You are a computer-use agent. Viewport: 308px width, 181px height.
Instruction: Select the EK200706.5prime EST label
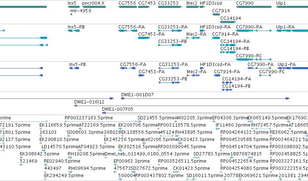click(138, 125)
